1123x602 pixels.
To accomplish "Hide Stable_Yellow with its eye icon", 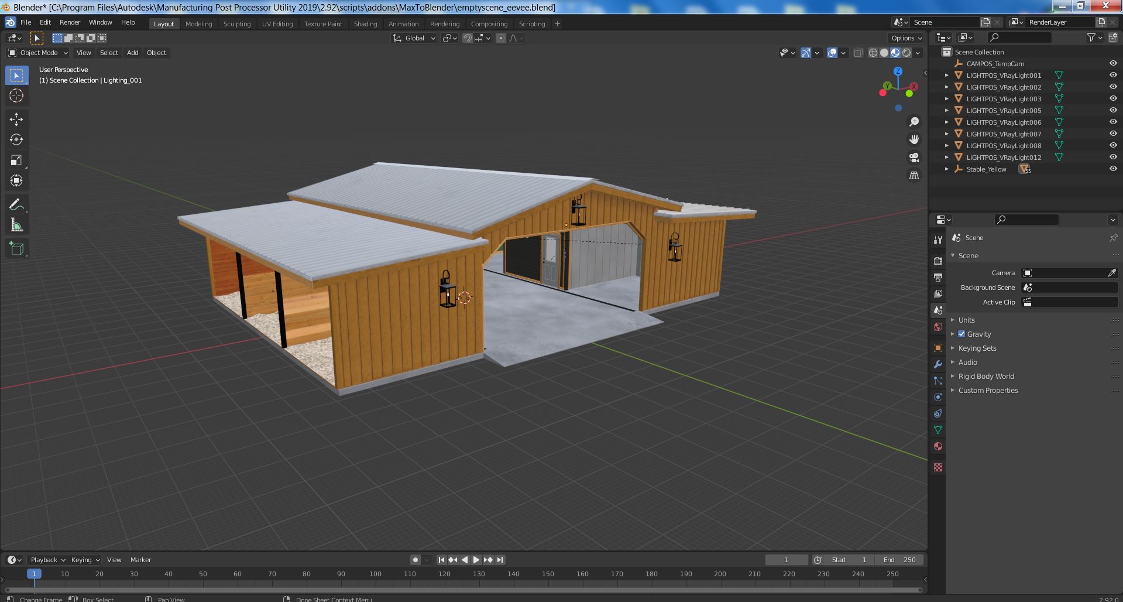I will 1113,169.
